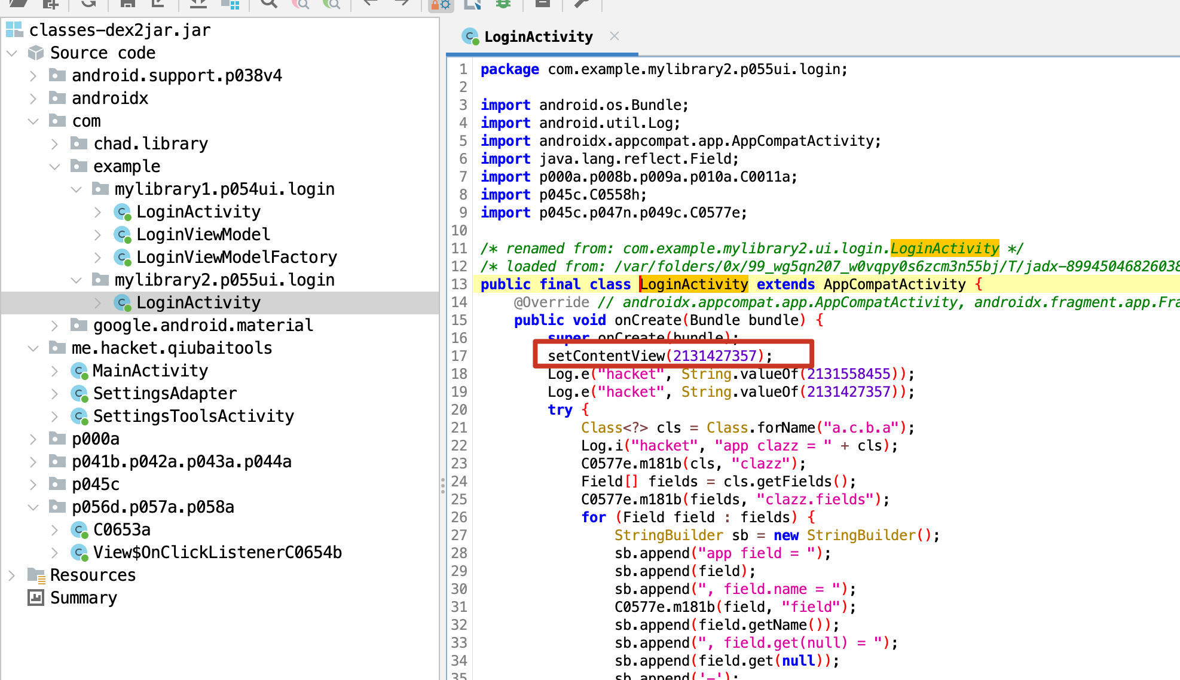This screenshot has height=680, width=1180.
Task: Expand the androidx package
Action: click(x=33, y=99)
